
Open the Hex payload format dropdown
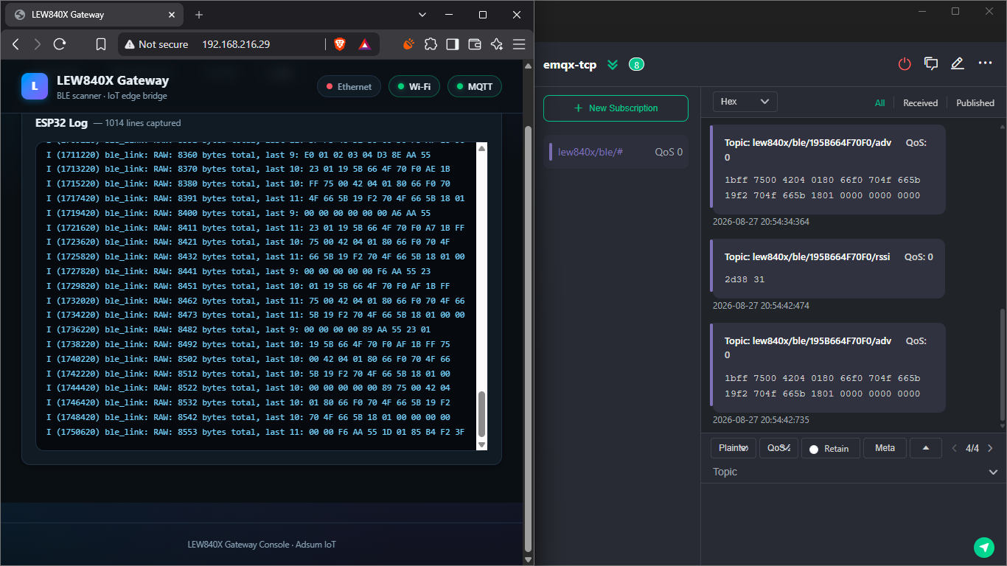pos(745,102)
